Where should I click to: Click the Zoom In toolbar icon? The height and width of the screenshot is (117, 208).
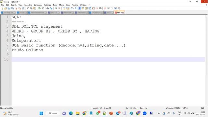pos(56,8)
